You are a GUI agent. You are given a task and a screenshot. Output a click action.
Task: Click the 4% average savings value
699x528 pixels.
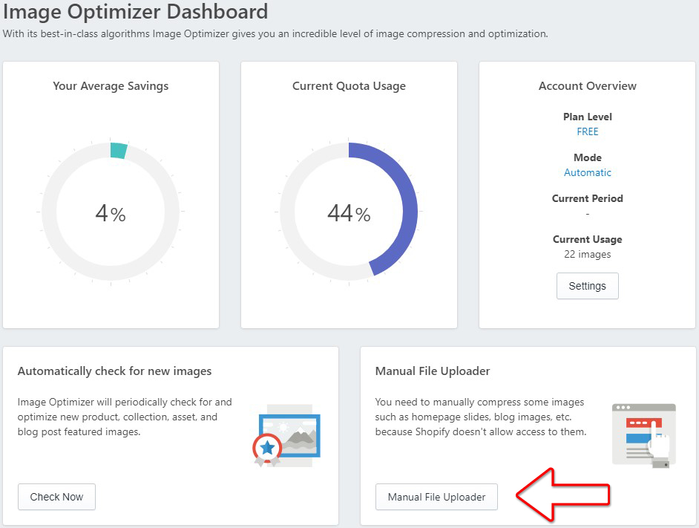click(111, 213)
